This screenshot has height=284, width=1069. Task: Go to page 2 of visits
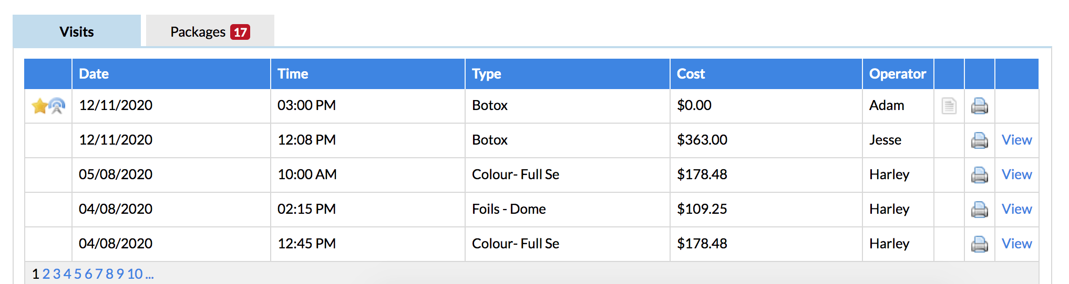pos(46,274)
